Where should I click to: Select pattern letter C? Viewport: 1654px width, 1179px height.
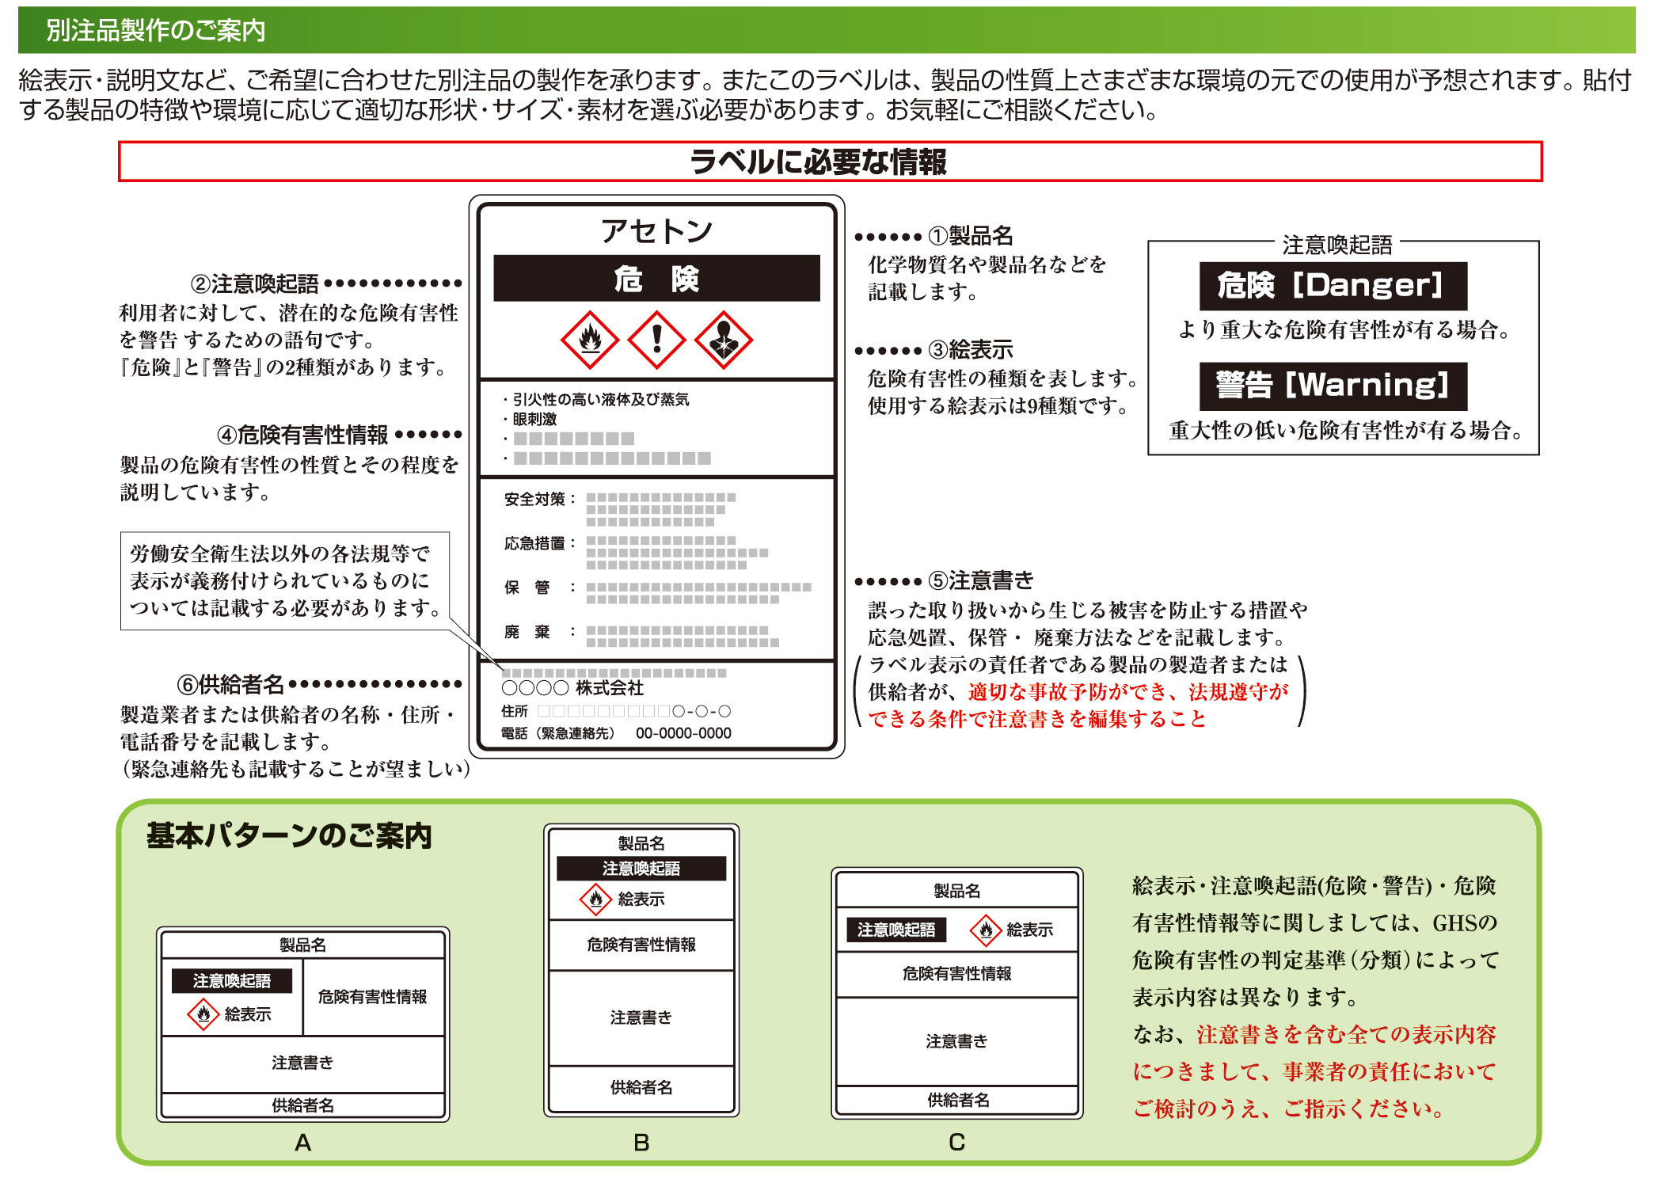[956, 1142]
